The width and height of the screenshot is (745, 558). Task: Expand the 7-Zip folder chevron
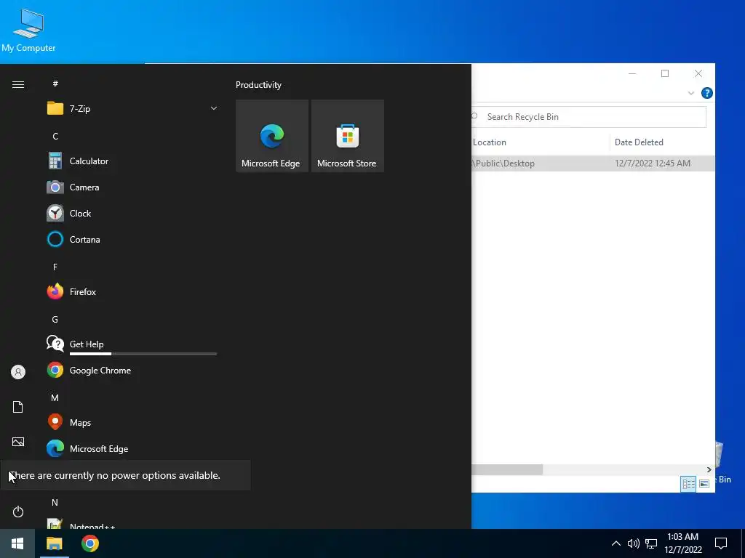click(214, 109)
